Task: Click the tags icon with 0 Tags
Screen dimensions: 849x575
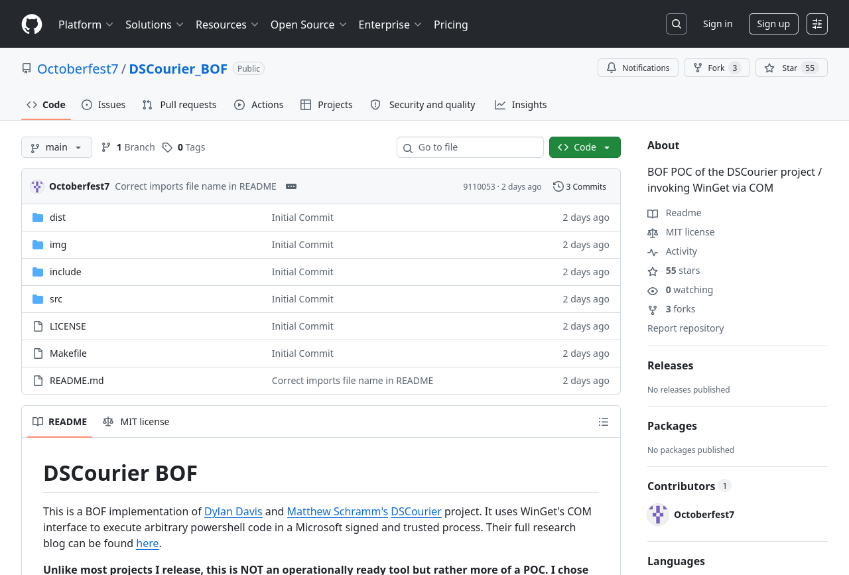Action: pos(168,147)
